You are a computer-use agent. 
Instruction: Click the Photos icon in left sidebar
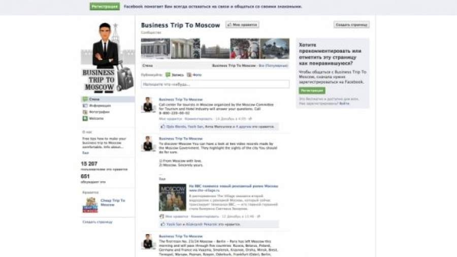(x=85, y=112)
